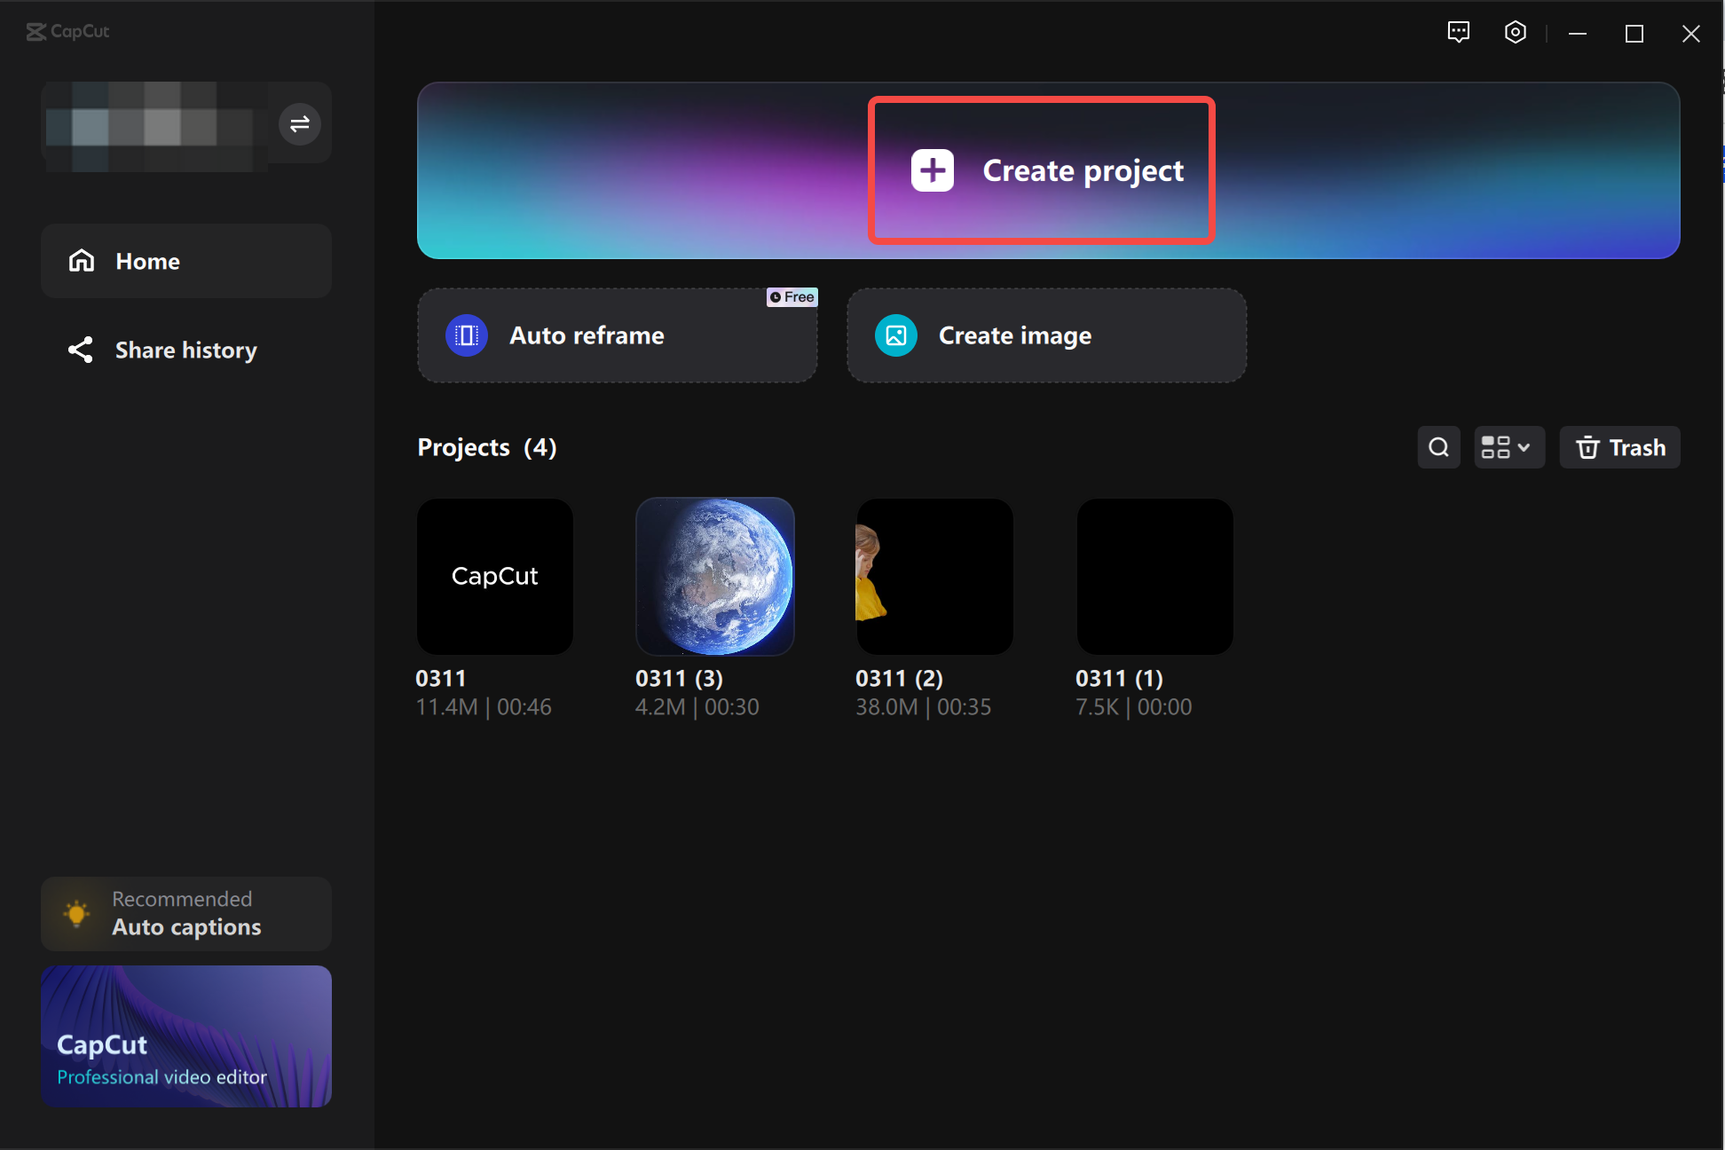Click the Recommended Auto captions card
This screenshot has width=1725, height=1150.
(186, 913)
